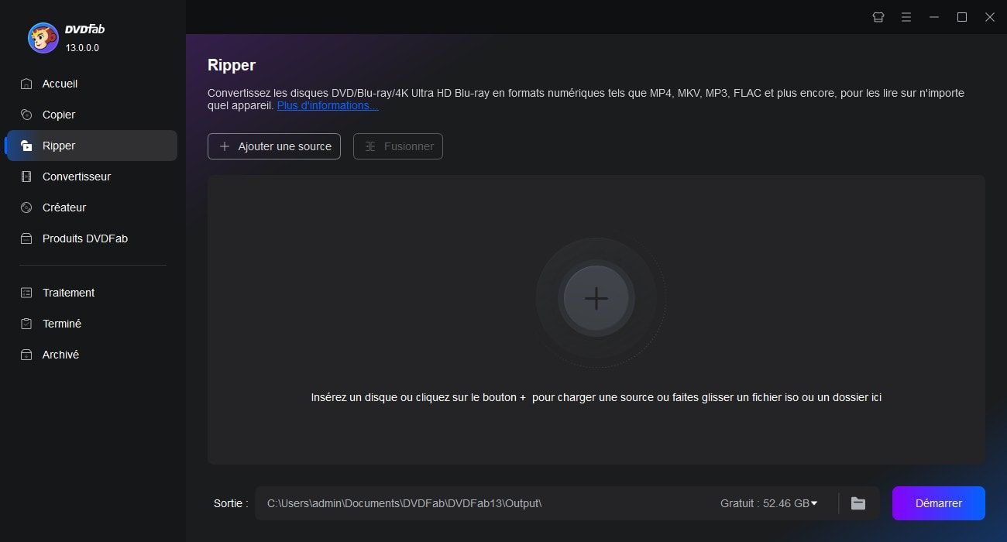
Task: Open the Archivé list
Action: point(91,355)
